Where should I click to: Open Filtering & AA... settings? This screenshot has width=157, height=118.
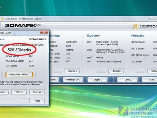click(73, 80)
